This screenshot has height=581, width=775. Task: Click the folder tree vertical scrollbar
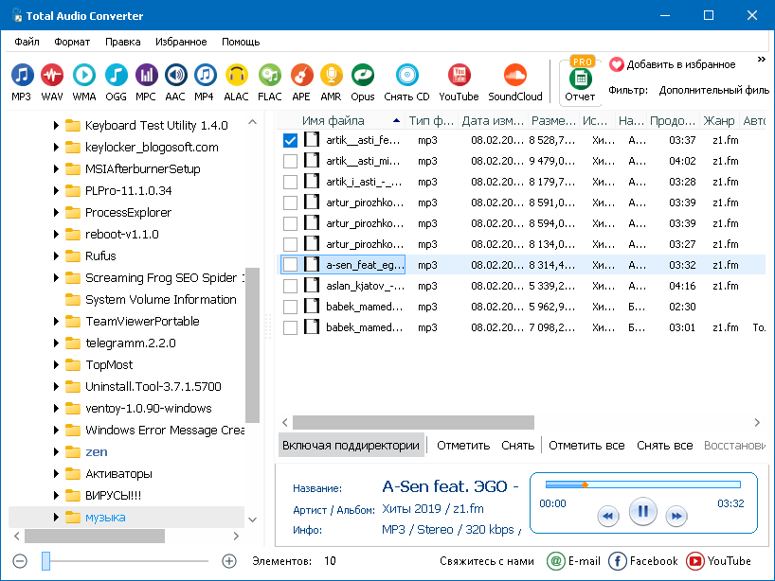coord(253,345)
